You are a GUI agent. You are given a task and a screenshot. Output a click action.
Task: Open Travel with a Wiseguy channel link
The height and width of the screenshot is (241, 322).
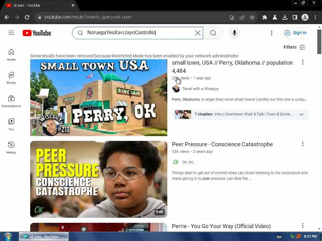200,89
